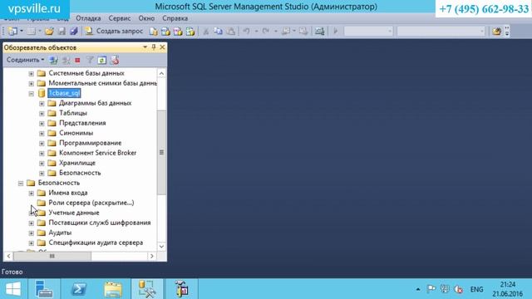Click the Policy health icon in Object Explorer
Image resolution: width=532 pixels, height=299 pixels.
point(115,61)
